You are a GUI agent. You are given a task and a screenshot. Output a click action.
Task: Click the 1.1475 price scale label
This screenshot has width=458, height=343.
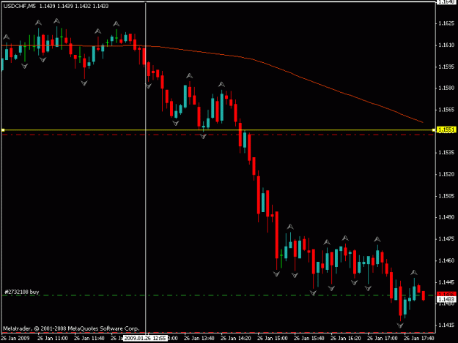(x=446, y=238)
